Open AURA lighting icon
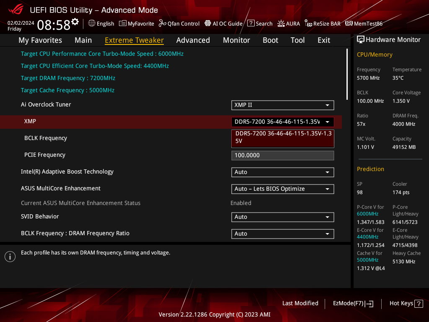Screen dimensions: 429x322 coord(281,23)
